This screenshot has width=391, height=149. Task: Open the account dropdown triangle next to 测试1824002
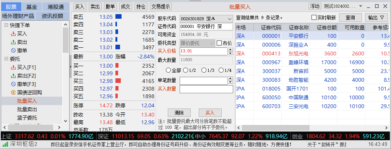coord(360,6)
